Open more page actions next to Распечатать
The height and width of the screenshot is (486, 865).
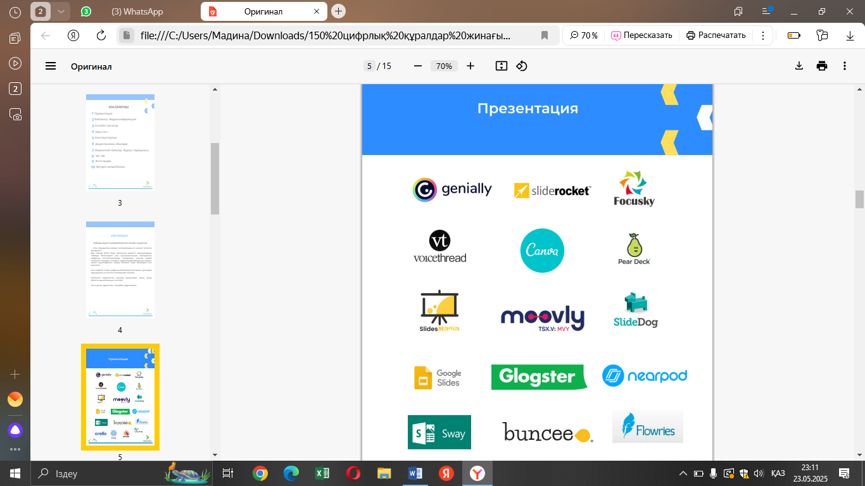(763, 35)
